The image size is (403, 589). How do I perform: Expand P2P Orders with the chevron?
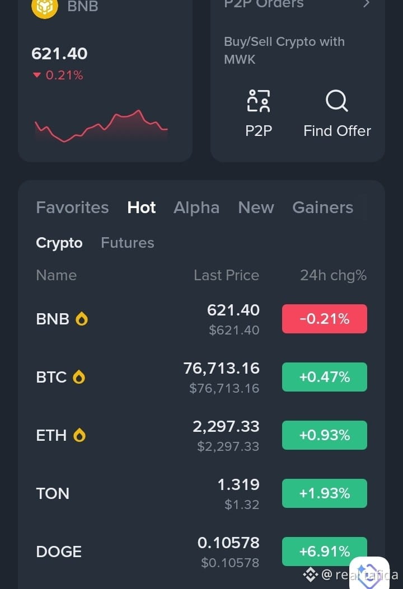(367, 4)
